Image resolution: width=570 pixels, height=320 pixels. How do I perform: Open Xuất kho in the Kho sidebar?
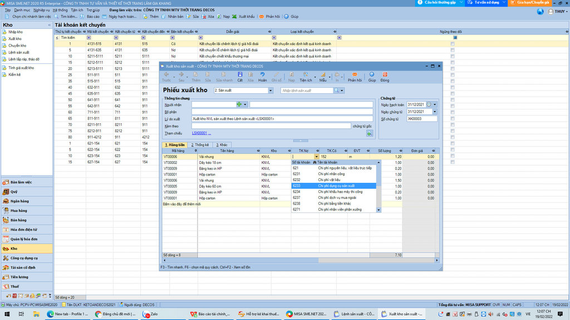[15, 39]
